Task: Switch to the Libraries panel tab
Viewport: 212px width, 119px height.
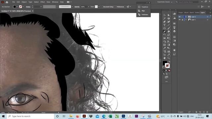Action: [186, 13]
